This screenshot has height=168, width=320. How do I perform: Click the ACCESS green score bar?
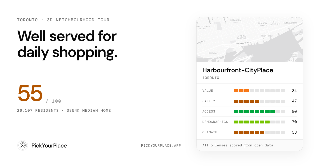coord(259,111)
